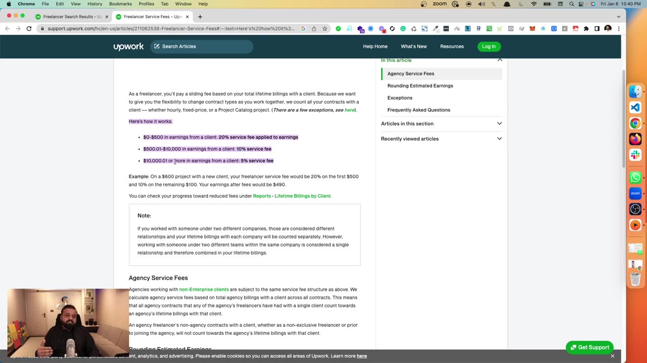
Task: Go back using browser back arrow
Action: [x=7, y=29]
